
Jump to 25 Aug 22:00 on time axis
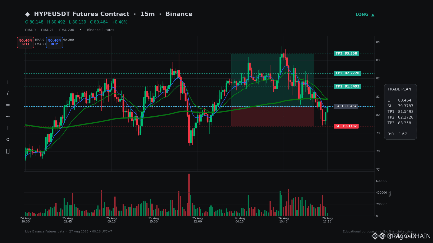point(198,220)
